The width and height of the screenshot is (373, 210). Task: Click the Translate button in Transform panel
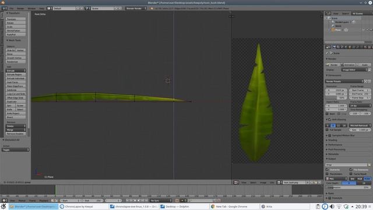tap(16, 19)
